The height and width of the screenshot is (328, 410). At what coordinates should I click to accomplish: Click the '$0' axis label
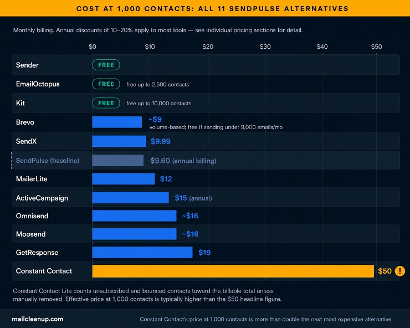(x=93, y=47)
